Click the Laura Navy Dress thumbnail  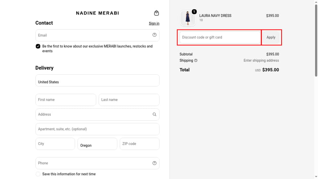point(188,18)
